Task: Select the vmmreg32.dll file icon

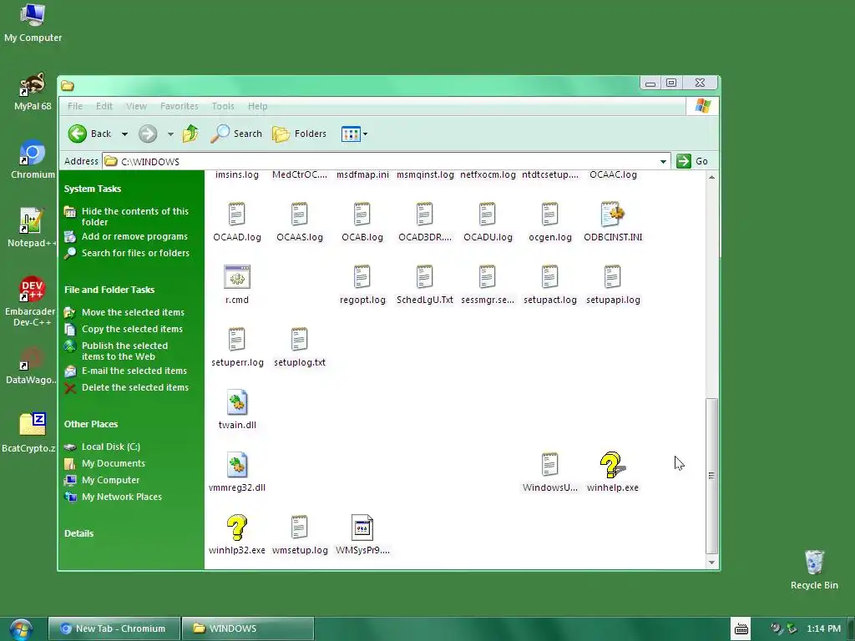Action: (236, 465)
